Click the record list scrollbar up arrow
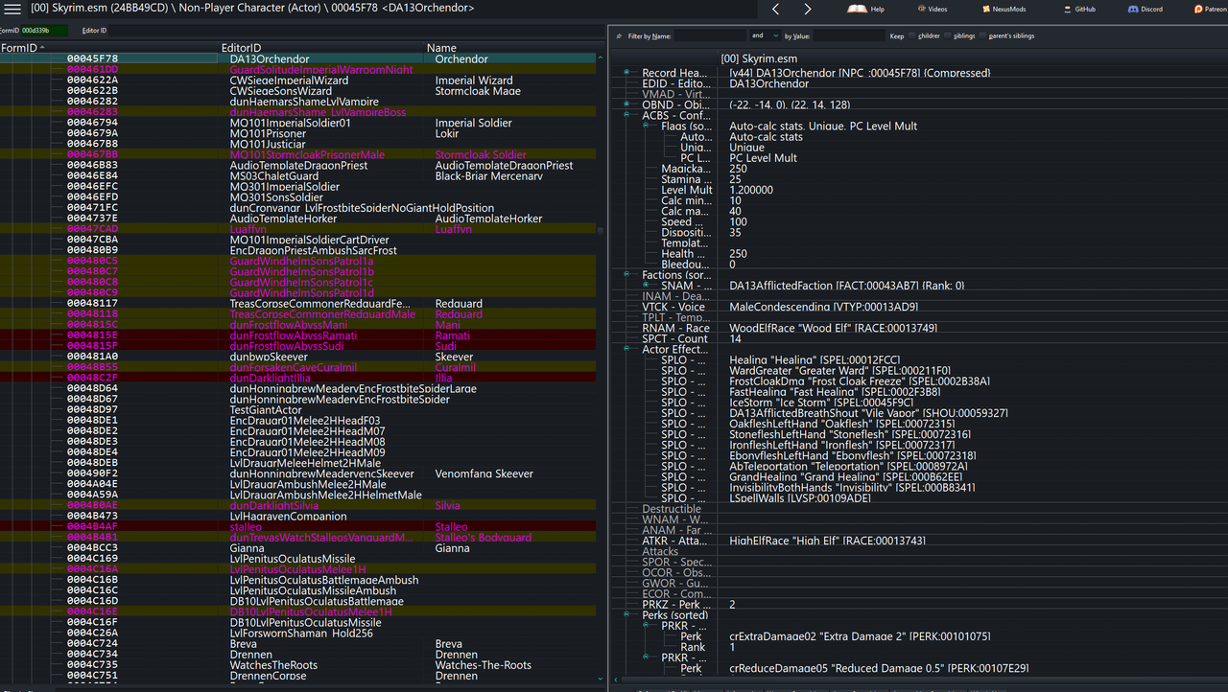 (x=602, y=58)
